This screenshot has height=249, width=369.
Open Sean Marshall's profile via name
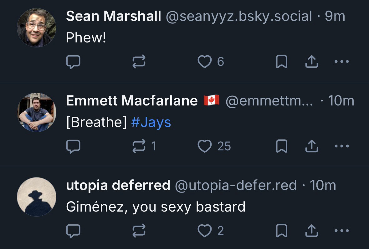(113, 16)
